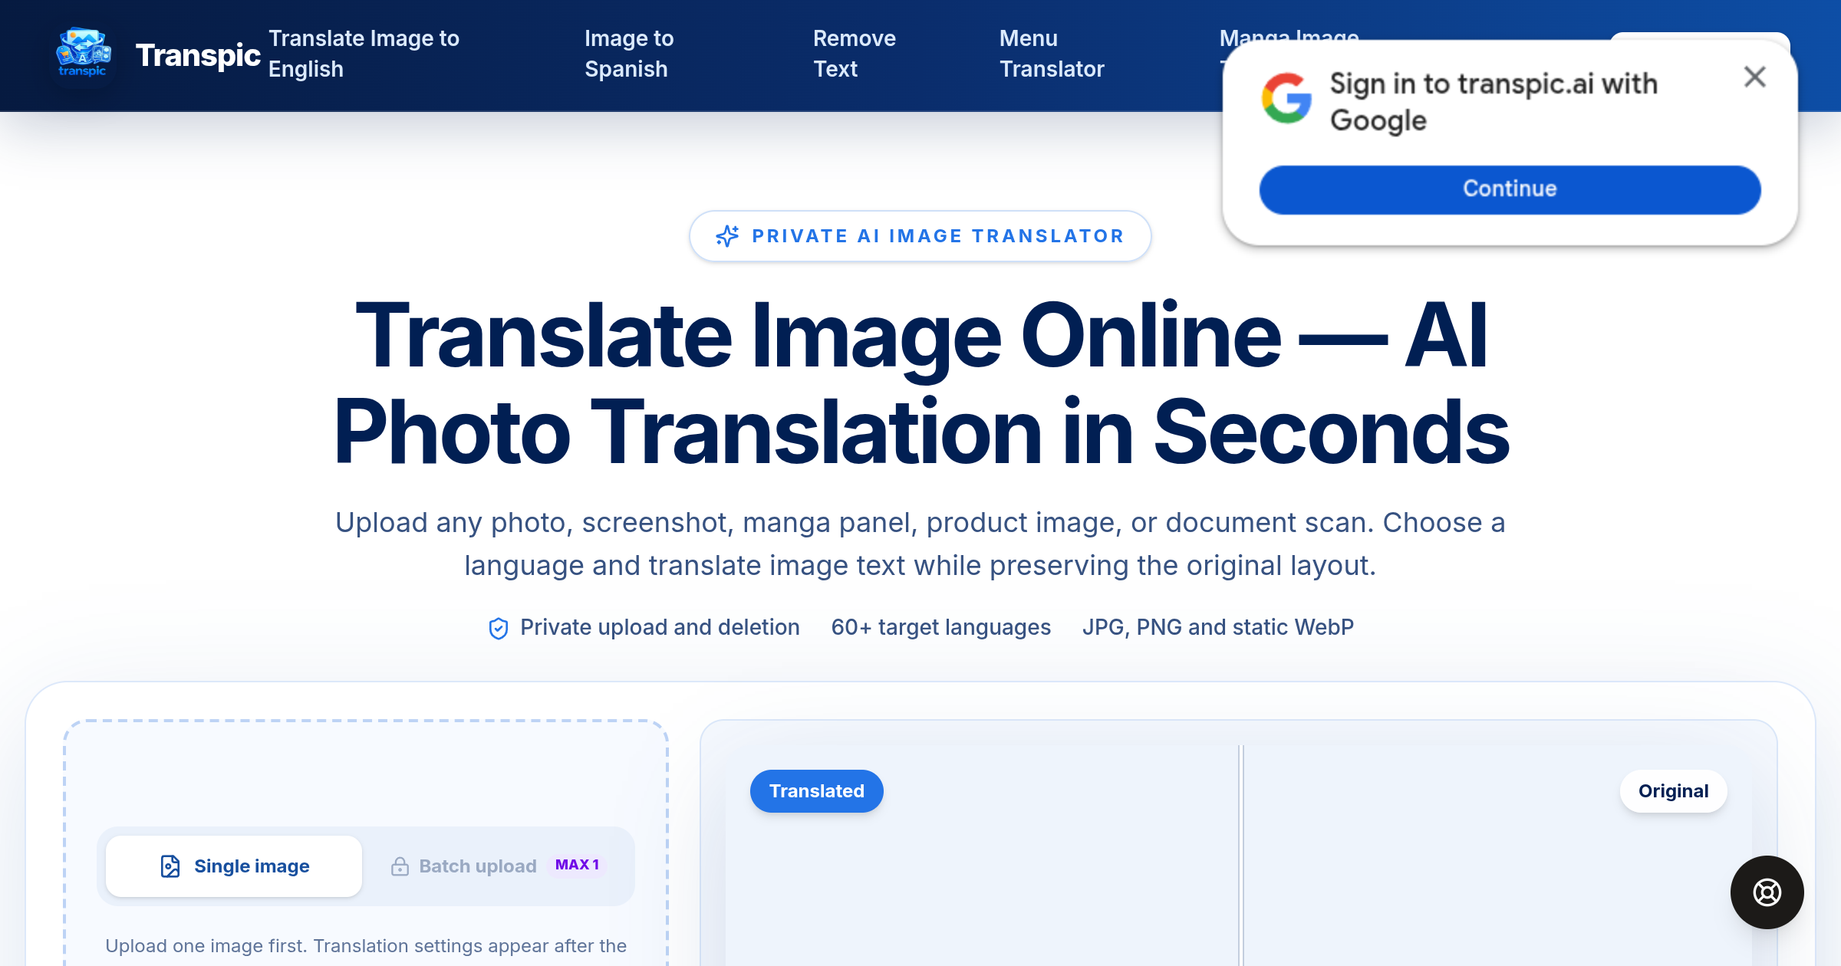Click the before-after comparison divider handle

[1240, 855]
